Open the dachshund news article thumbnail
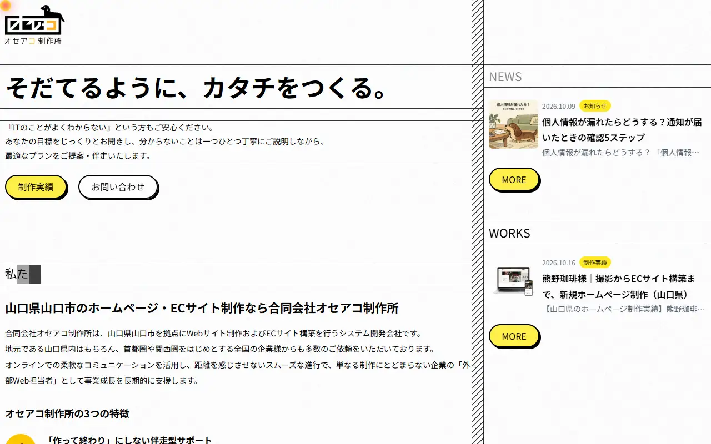 pos(513,124)
